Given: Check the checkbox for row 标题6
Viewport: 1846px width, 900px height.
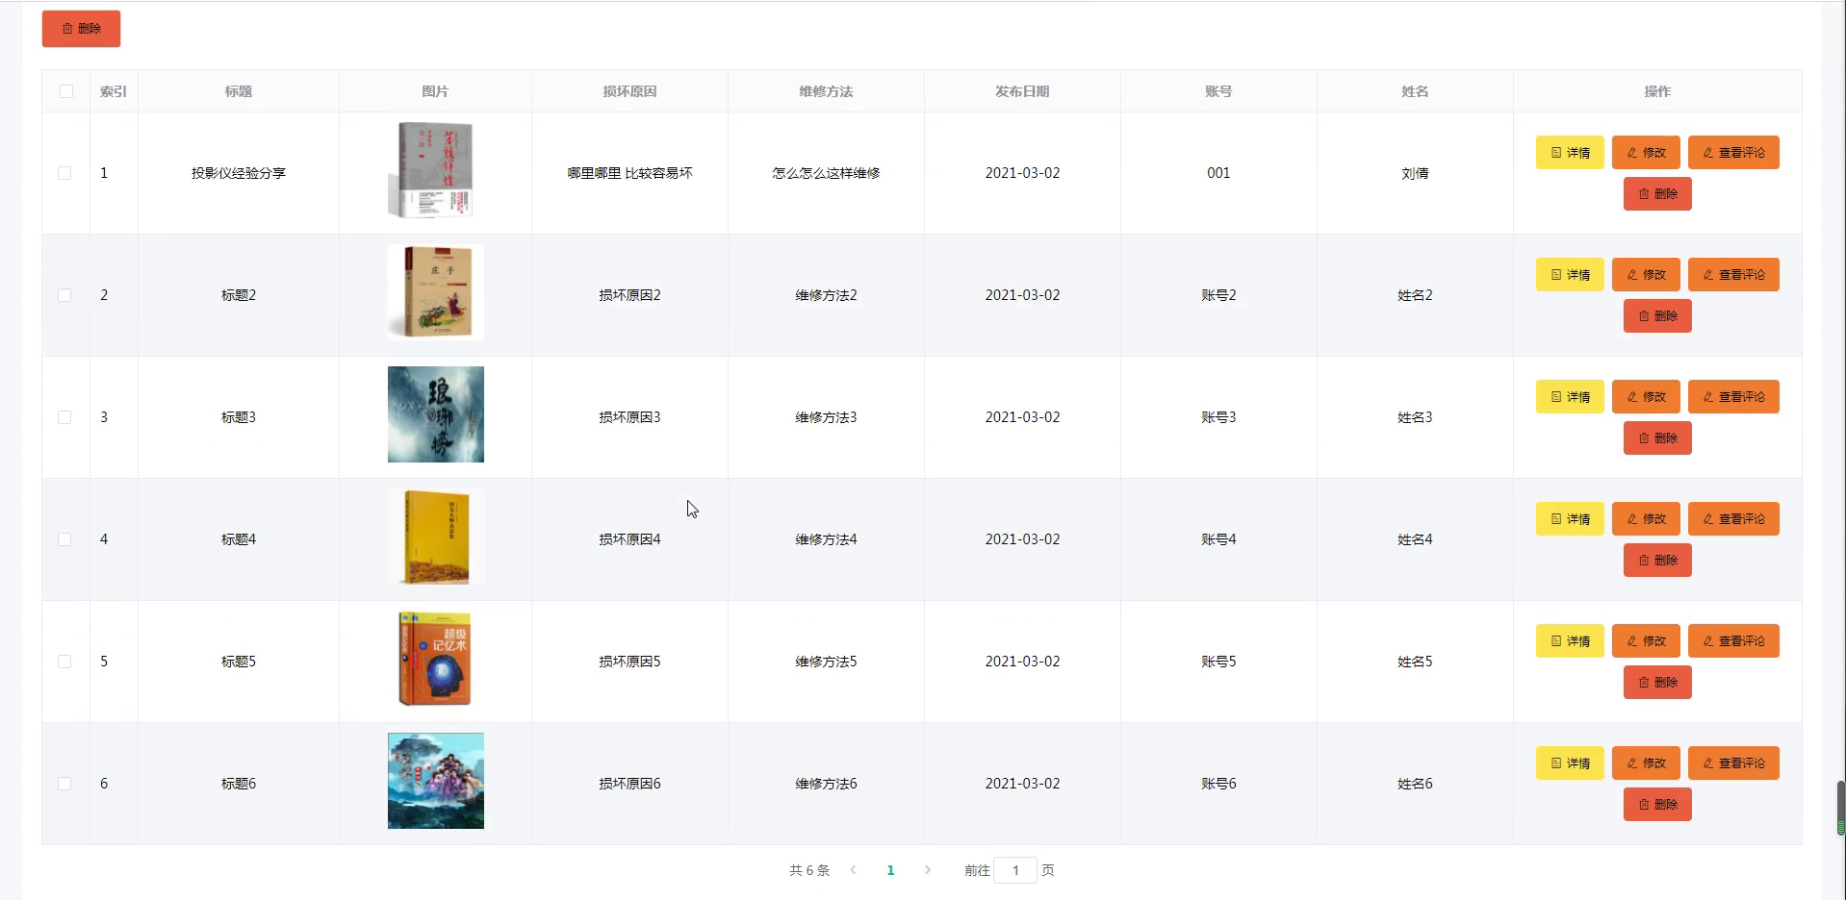Looking at the screenshot, I should pos(64,784).
